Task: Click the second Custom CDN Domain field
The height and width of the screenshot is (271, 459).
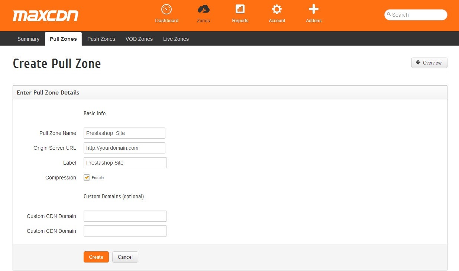Action: [125, 231]
